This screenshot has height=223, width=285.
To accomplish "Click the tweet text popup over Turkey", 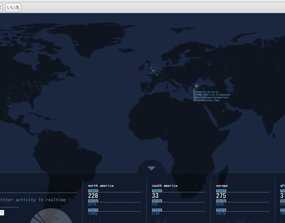I will pyautogui.click(x=212, y=96).
